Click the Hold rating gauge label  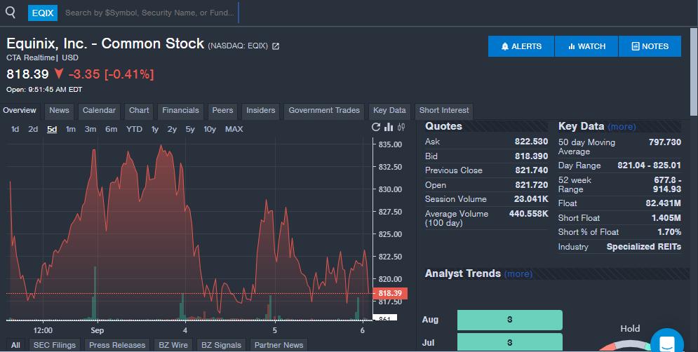coord(630,328)
